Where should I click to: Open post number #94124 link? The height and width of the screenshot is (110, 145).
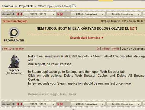pyautogui.click(x=8, y=49)
